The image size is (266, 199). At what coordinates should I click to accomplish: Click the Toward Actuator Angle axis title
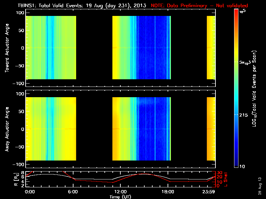[7, 48]
